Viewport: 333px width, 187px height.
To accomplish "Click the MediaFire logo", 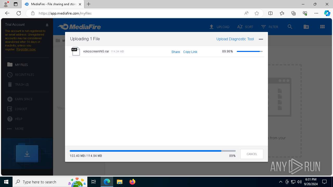I will tap(79, 27).
